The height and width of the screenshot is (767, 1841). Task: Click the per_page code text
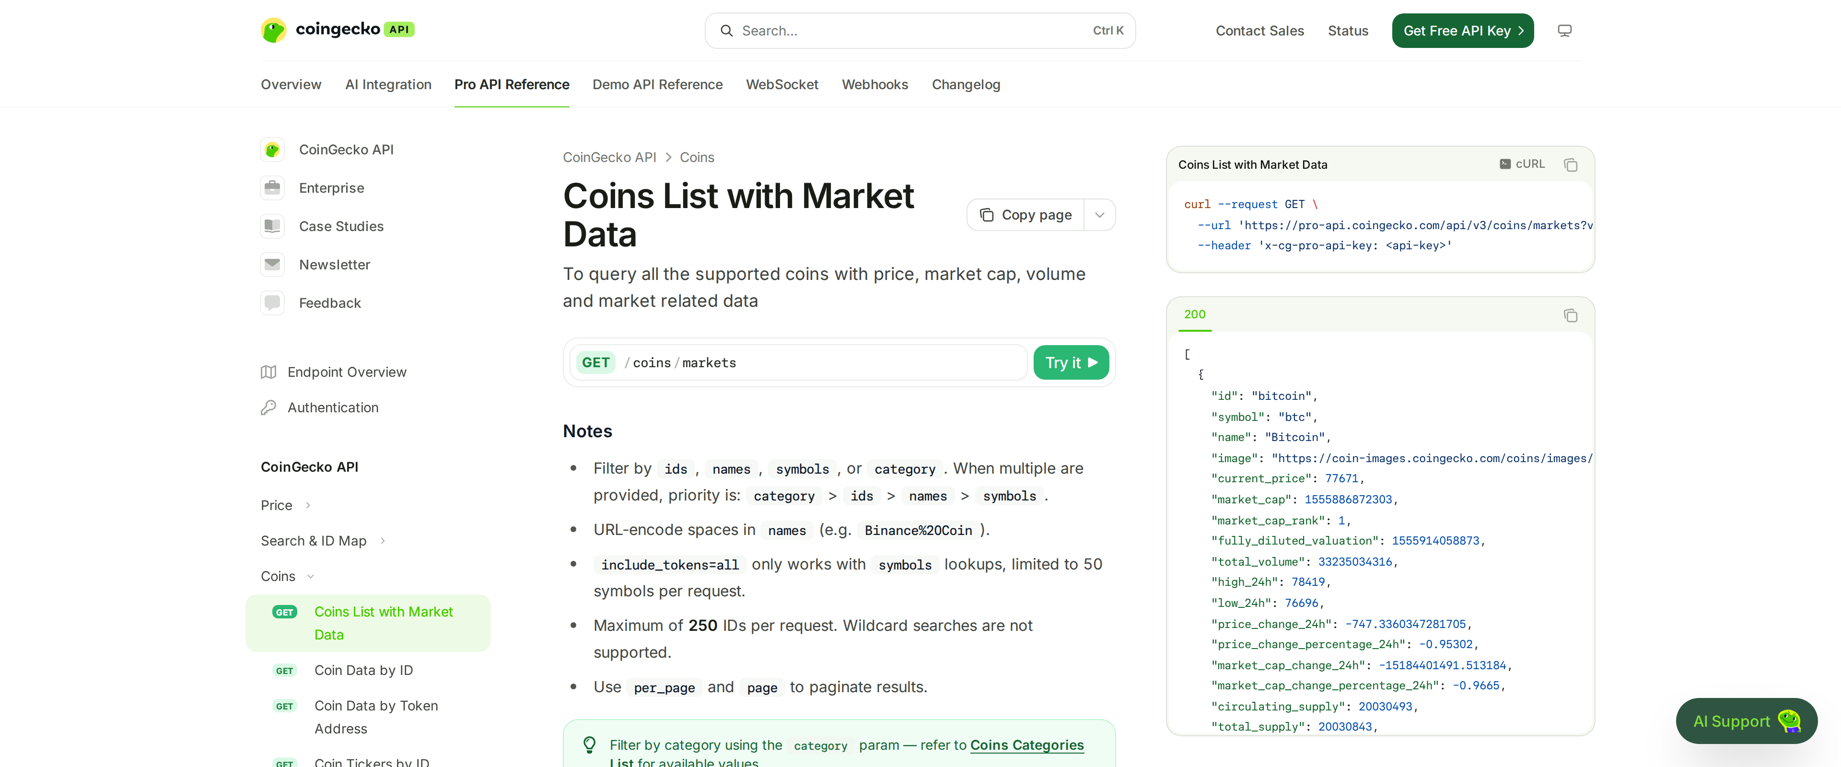[664, 687]
